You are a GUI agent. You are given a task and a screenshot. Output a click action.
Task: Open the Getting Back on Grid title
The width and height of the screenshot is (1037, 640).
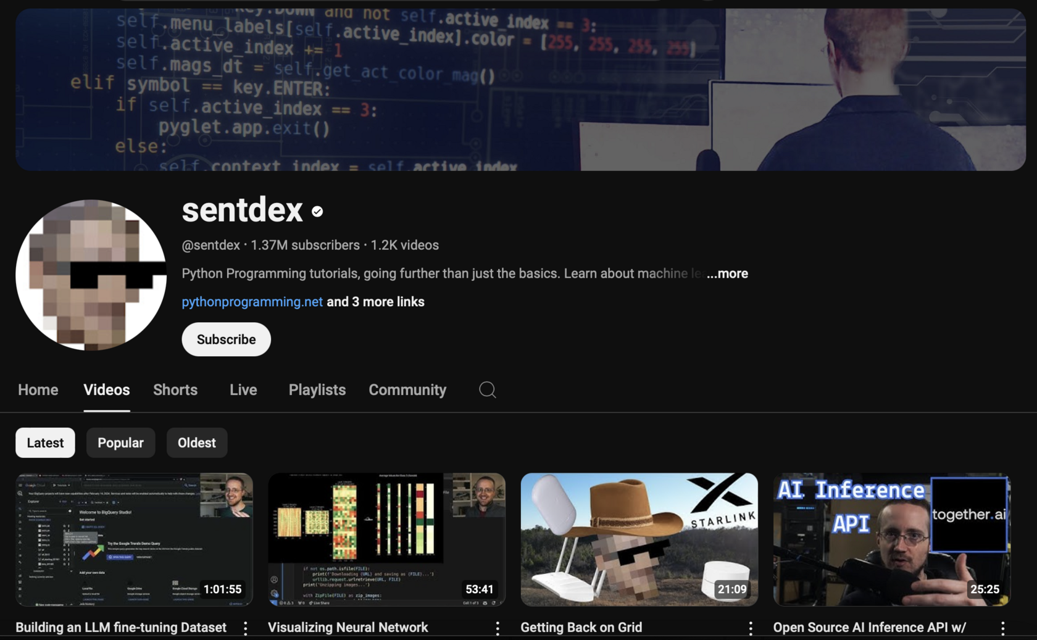581,627
